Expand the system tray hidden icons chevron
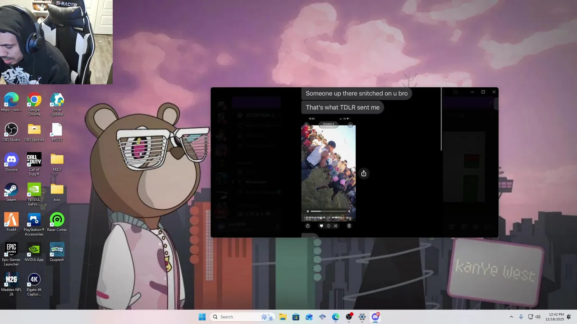Viewport: 577px width, 324px height. pos(511,317)
